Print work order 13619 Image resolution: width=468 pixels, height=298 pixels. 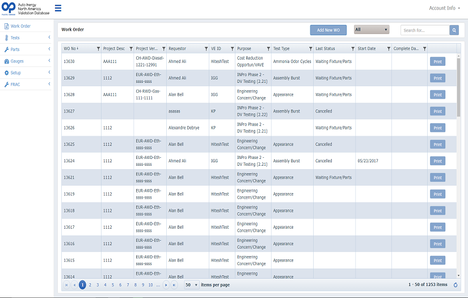pos(437,194)
